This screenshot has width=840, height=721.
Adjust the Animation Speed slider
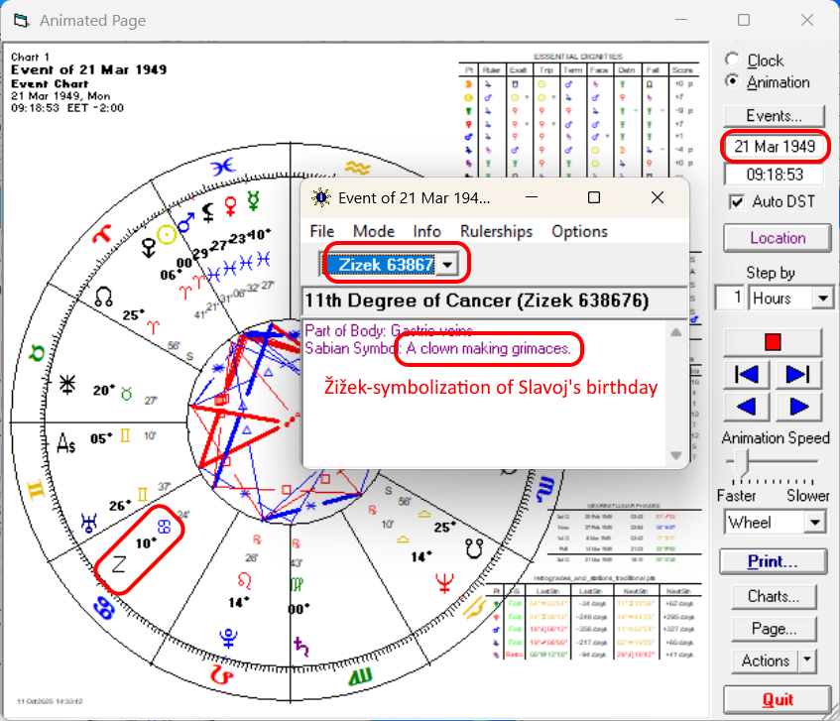pos(741,463)
